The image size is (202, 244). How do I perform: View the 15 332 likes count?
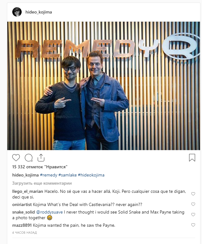tap(40, 167)
